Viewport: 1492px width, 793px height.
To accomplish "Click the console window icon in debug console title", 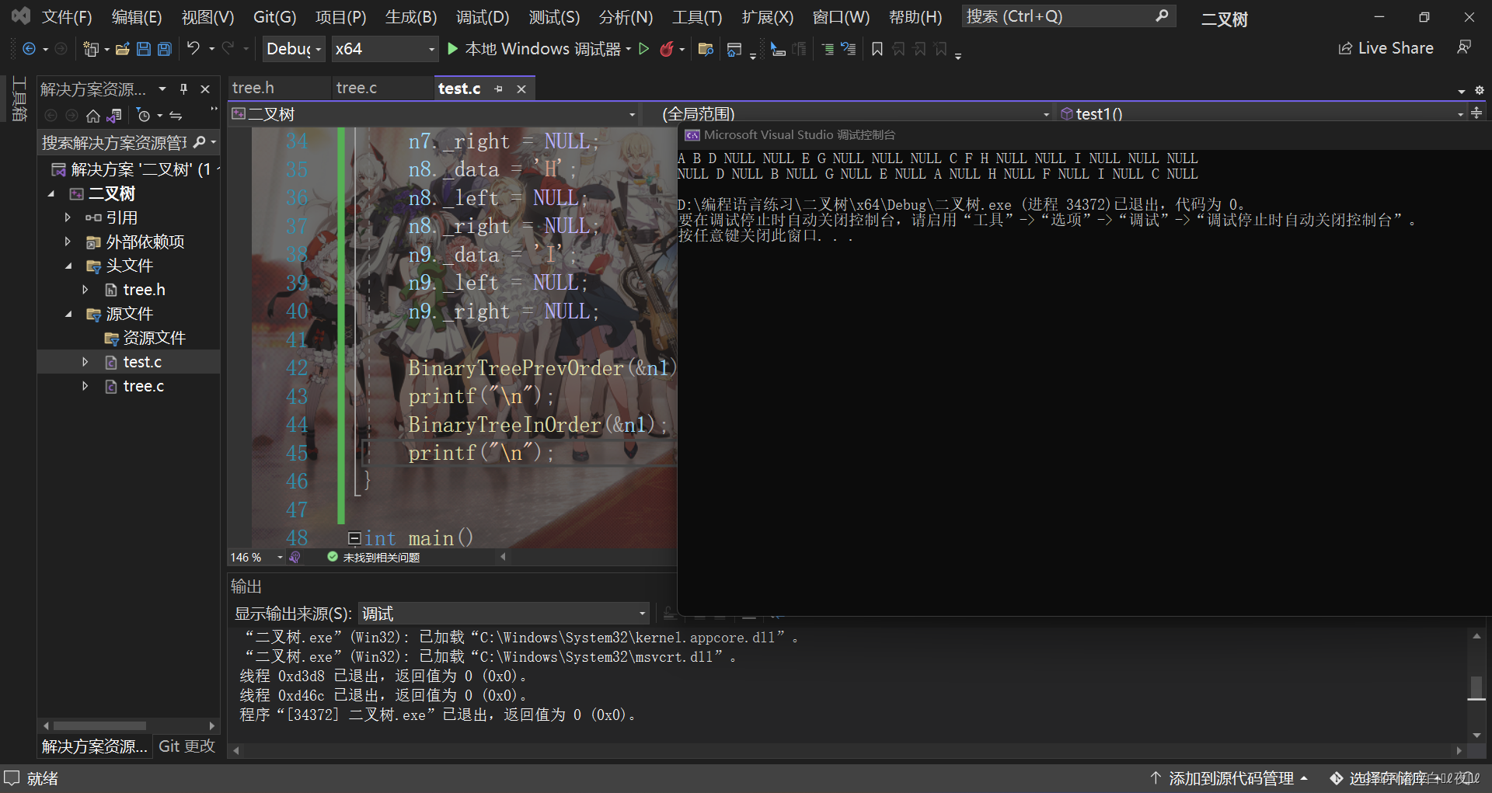I will (x=692, y=135).
